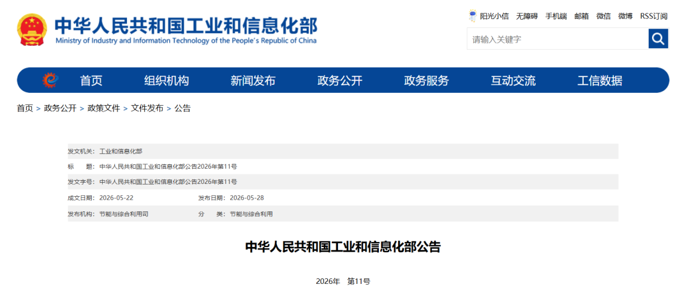Click the 阳光小信 robot mascot icon

[473, 16]
